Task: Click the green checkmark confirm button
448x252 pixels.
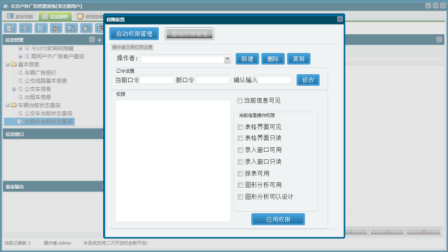Action: pos(387,232)
